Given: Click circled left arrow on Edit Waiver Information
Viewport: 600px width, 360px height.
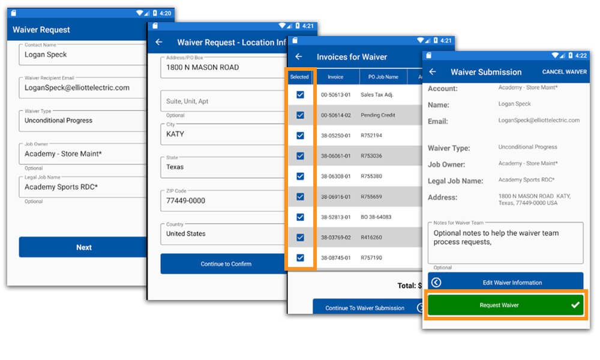Looking at the screenshot, I should point(436,283).
